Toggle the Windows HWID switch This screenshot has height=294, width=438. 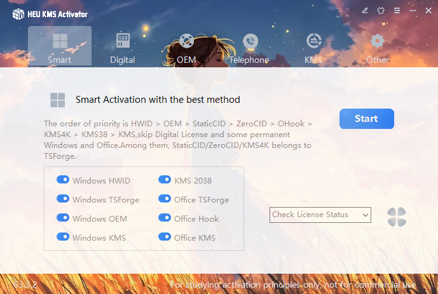63,180
